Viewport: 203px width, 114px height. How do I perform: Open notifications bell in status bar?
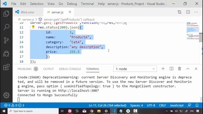pyautogui.click(x=197, y=105)
